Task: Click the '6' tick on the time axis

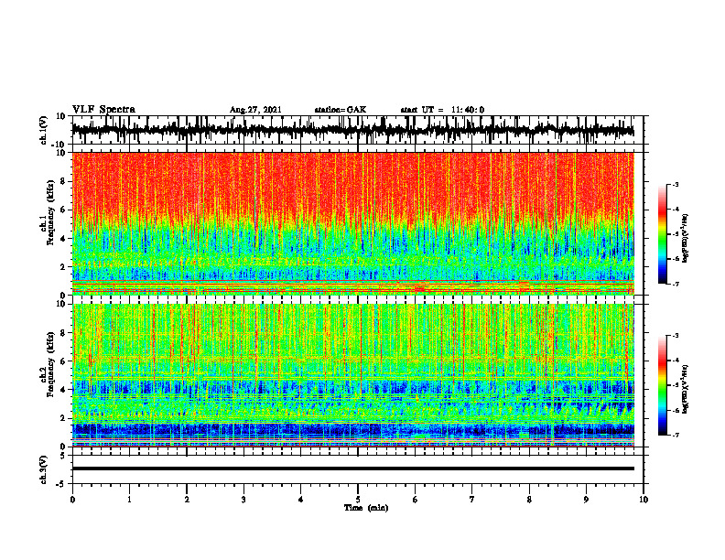Action: (416, 500)
